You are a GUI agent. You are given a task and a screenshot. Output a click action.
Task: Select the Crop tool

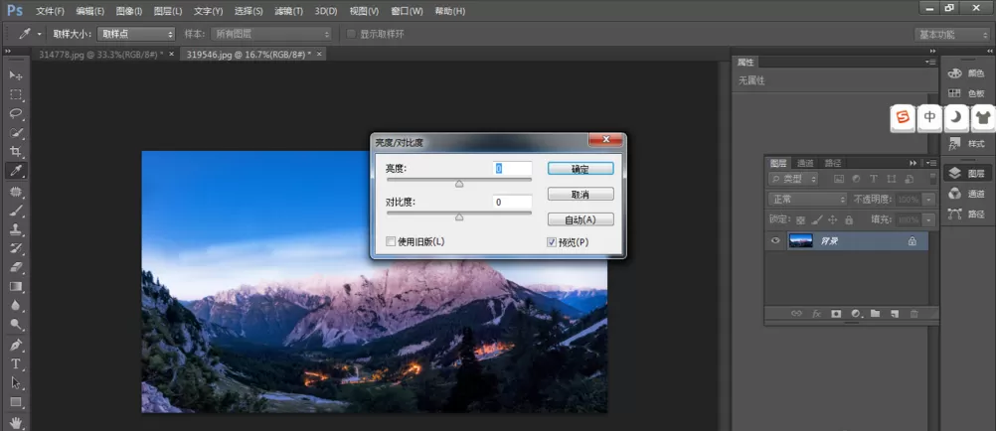[x=16, y=152]
